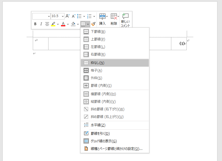Select 横罫線 (内側)(H) option
This screenshot has width=222, height=161.
pyautogui.click(x=115, y=94)
